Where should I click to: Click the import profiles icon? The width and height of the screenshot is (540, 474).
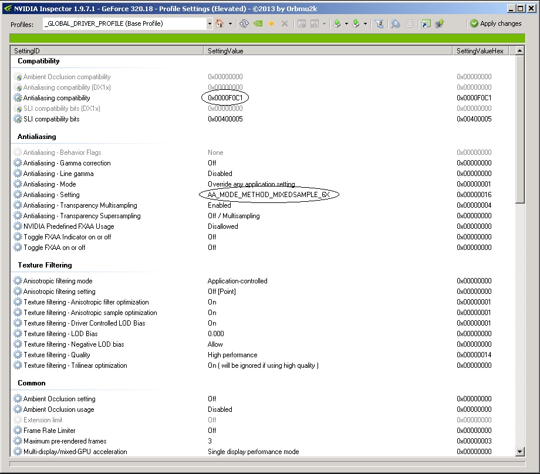[x=356, y=23]
